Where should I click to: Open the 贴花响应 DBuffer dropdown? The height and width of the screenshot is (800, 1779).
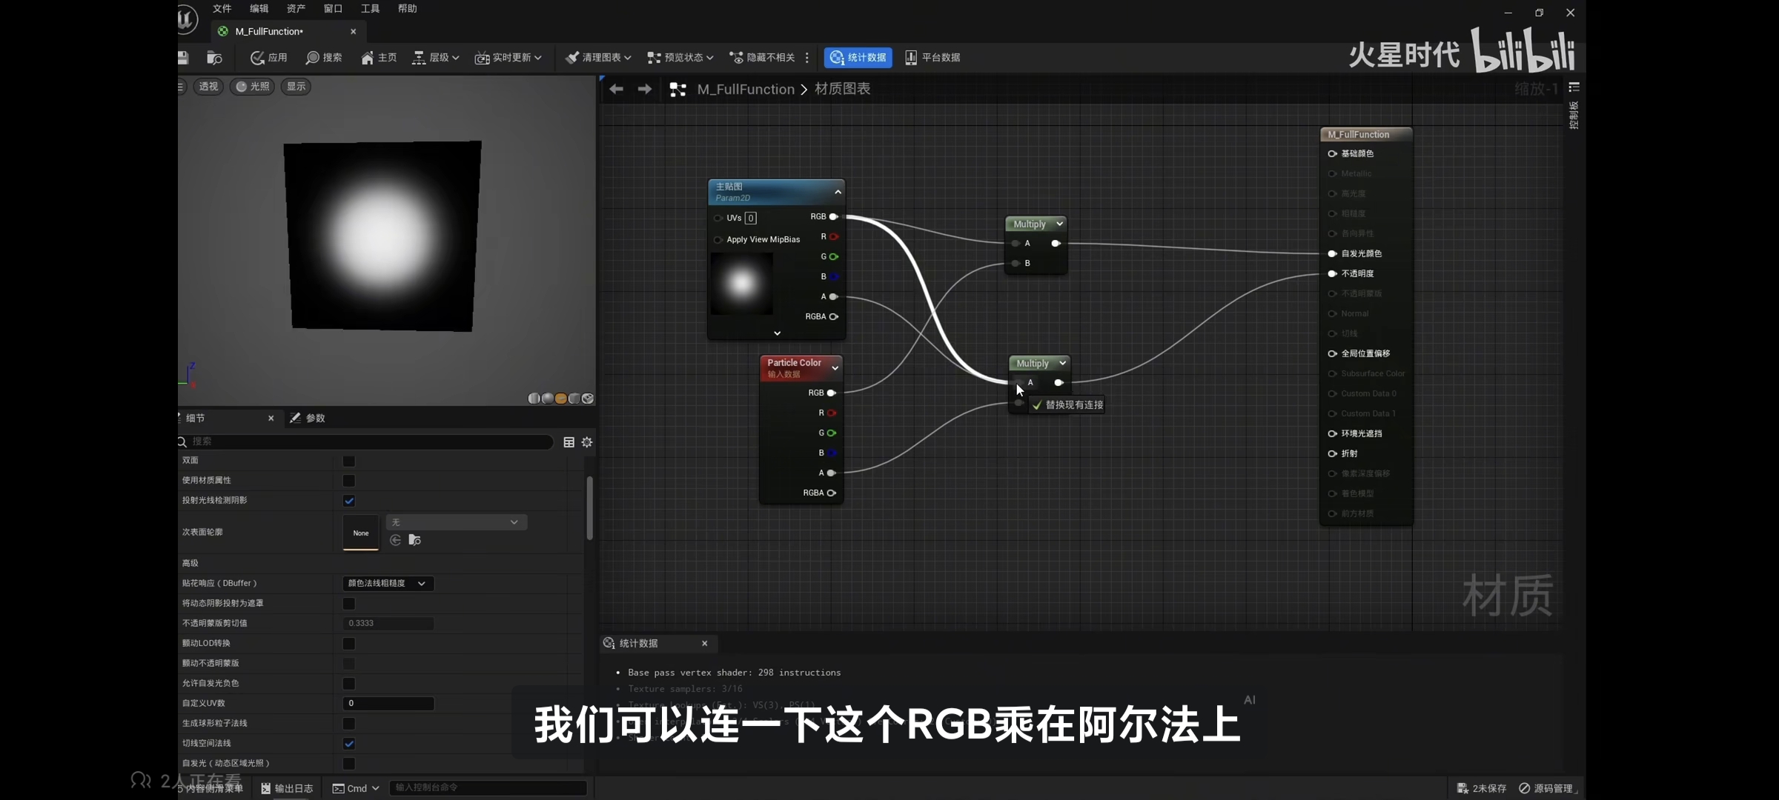(388, 584)
